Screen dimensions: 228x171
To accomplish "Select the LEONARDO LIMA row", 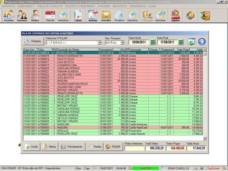I will tap(113, 65).
